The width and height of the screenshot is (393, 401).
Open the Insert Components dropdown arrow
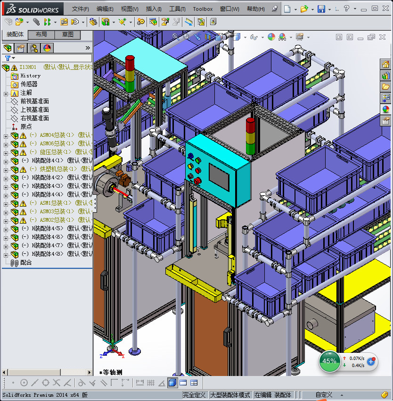(28, 23)
